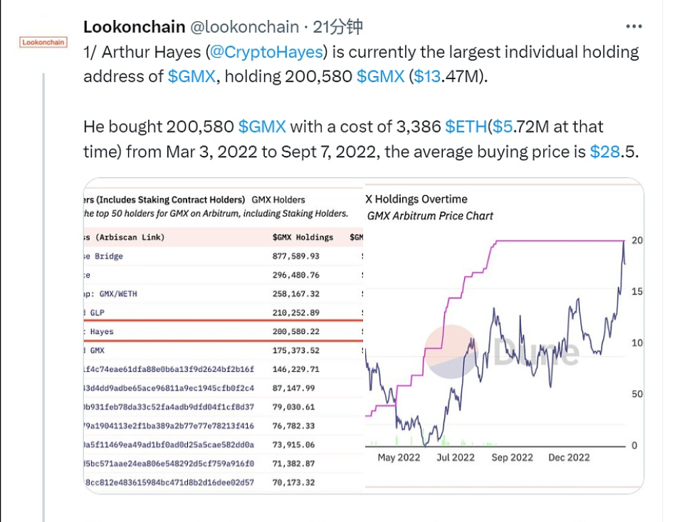Click the @lookonchain handle
Screen dimensions: 687x522
(243, 27)
